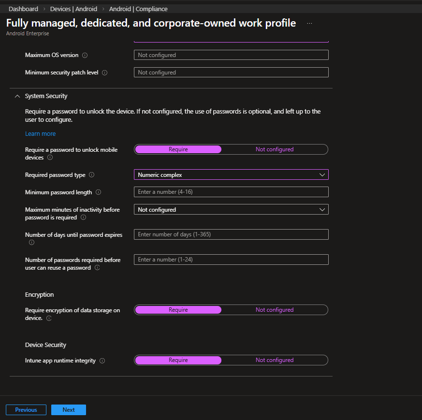The width and height of the screenshot is (422, 420).
Task: Click info icon beside Minimum security patch level
Action: coord(105,72)
